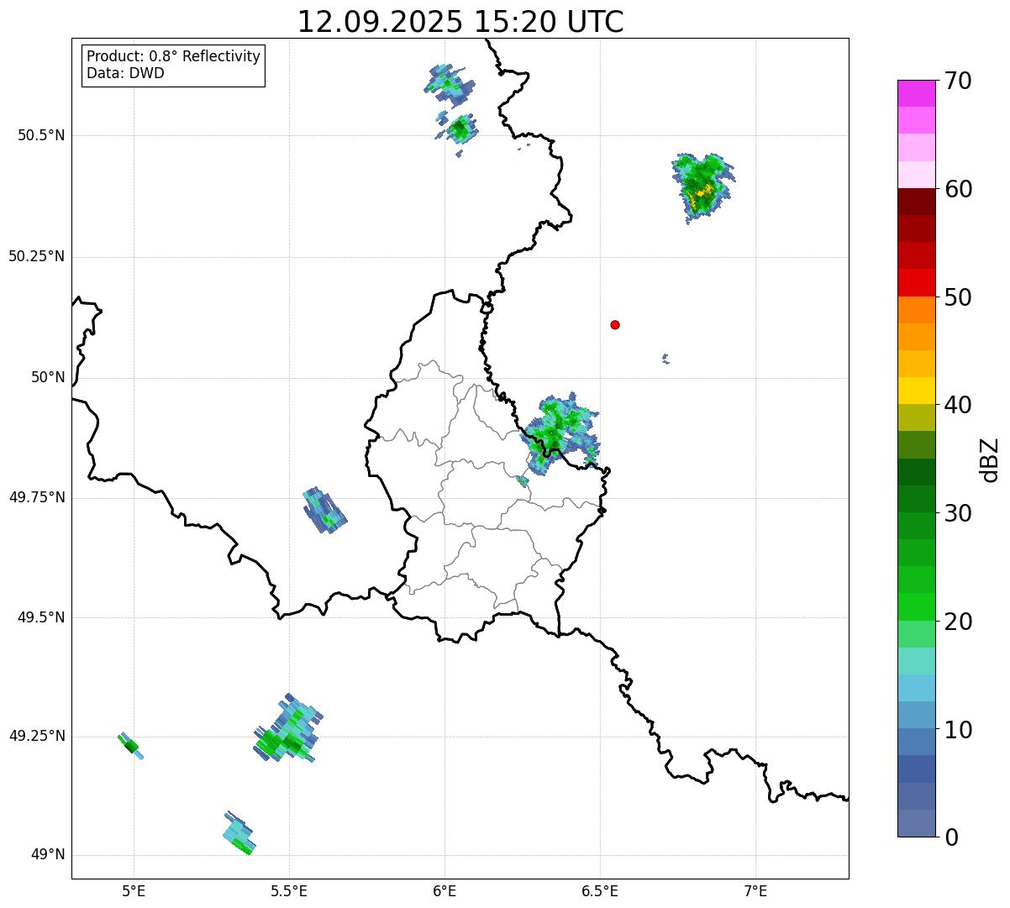Click the Data: DWD label
This screenshot has height=908, width=1010.
[125, 73]
